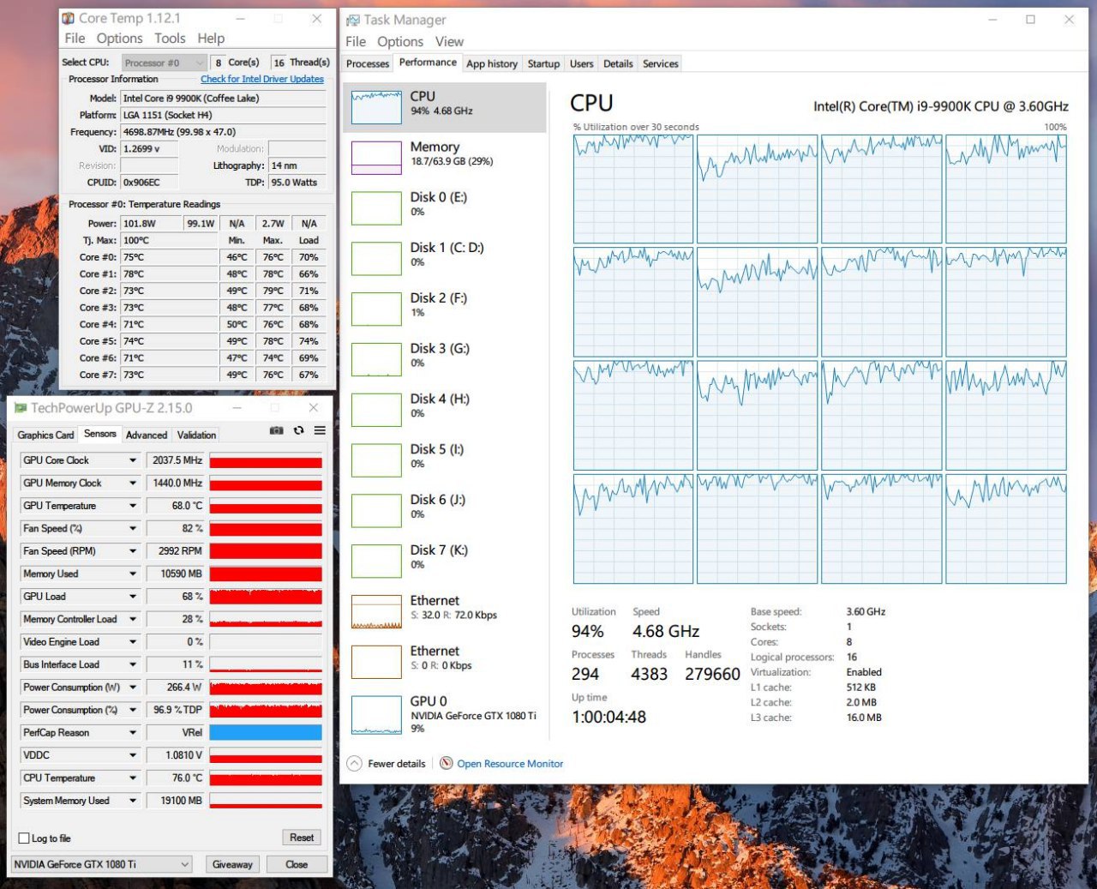Click the Core Temp title bar icon
This screenshot has width=1097, height=889.
pyautogui.click(x=69, y=18)
